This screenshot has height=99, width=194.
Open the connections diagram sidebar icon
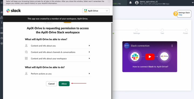tap(2, 17)
